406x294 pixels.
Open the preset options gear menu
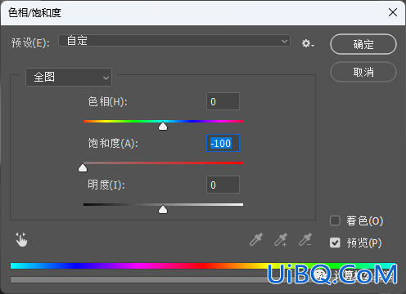308,43
